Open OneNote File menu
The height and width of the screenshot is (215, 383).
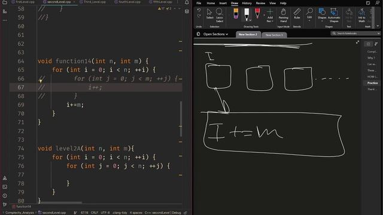coord(199,3)
